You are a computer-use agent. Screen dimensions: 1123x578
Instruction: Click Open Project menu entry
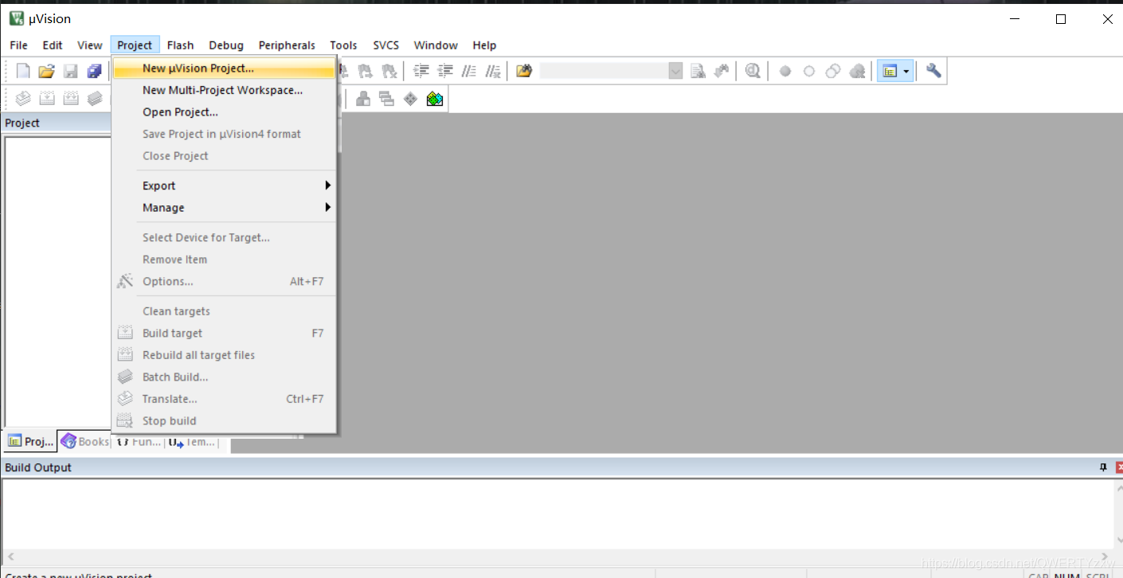click(x=225, y=112)
